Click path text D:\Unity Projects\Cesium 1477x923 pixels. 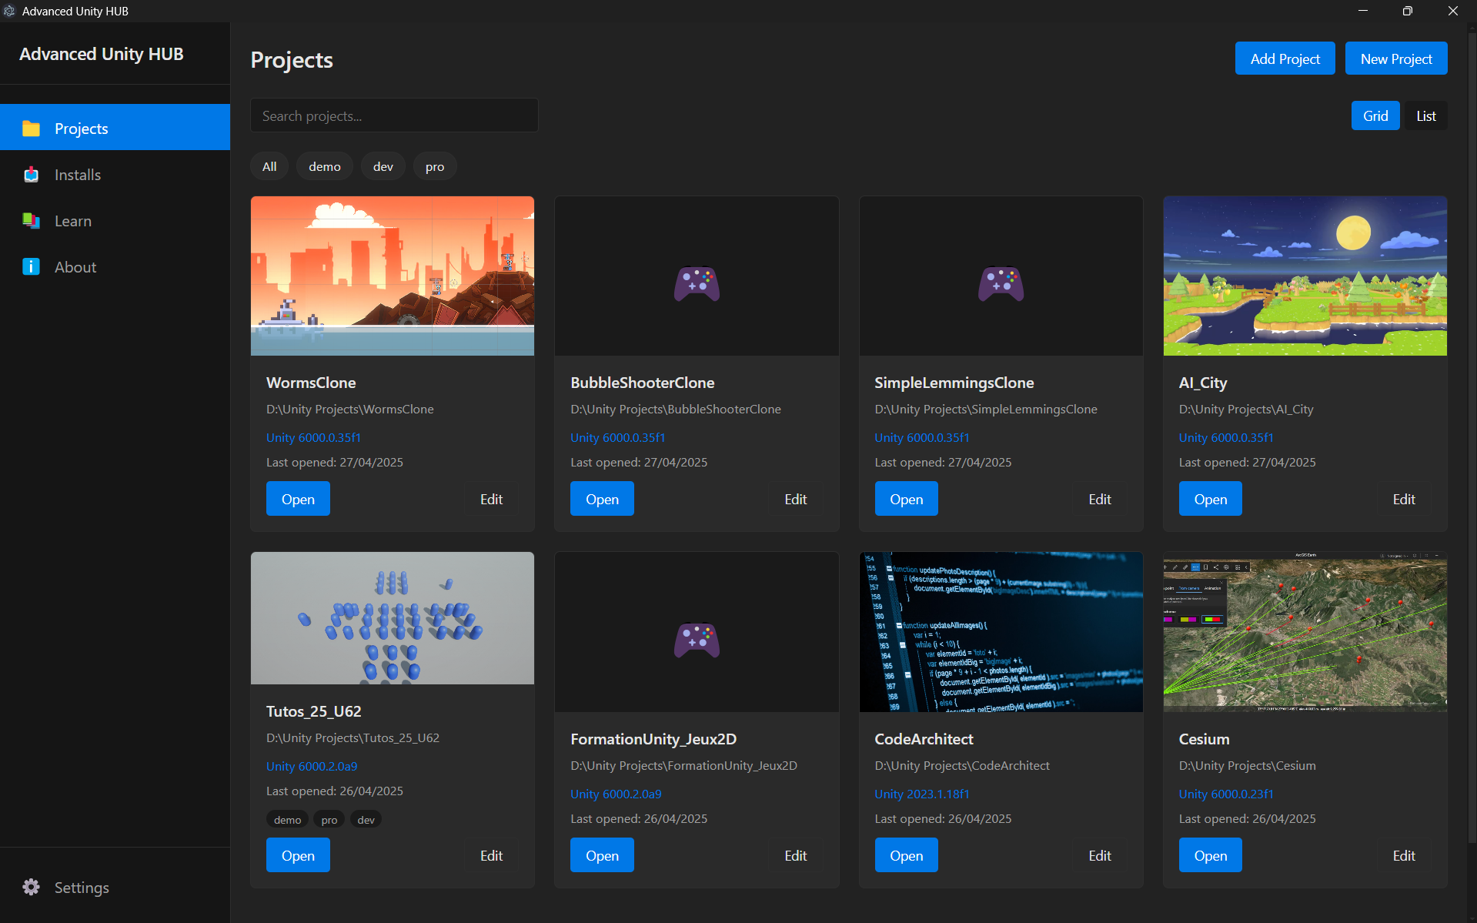click(1247, 765)
